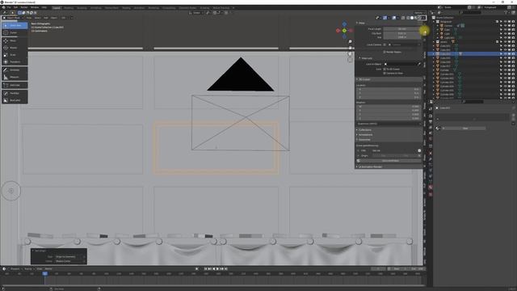
Task: Toggle the Local Camera checkbox
Action: (385, 44)
